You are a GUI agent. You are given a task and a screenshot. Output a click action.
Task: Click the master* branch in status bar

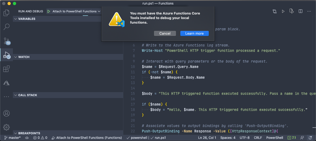[12, 138]
